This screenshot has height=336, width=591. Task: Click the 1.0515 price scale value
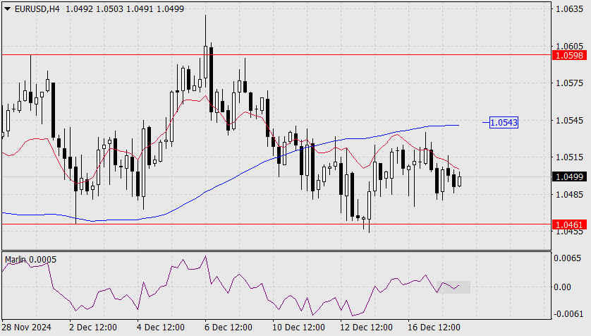(x=570, y=157)
